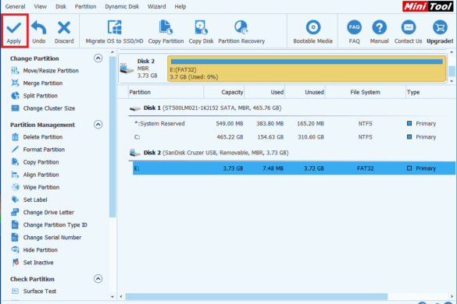Choose Change Drive Letter
457x304 pixels.
pos(42,212)
